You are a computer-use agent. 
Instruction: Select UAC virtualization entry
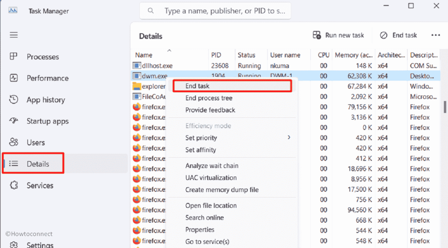tap(232, 178)
